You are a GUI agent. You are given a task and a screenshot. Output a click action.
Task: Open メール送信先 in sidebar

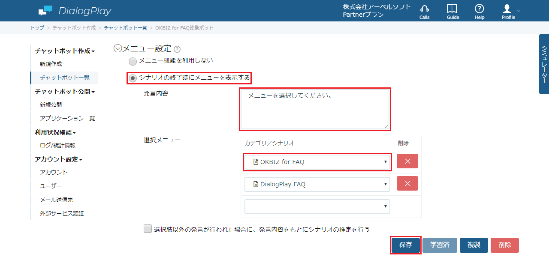[x=56, y=200]
